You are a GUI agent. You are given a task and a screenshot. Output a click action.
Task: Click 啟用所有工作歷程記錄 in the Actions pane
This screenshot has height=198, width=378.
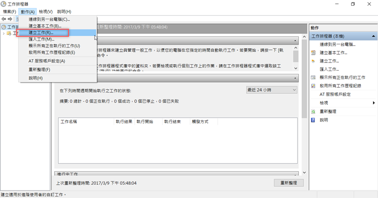340,86
